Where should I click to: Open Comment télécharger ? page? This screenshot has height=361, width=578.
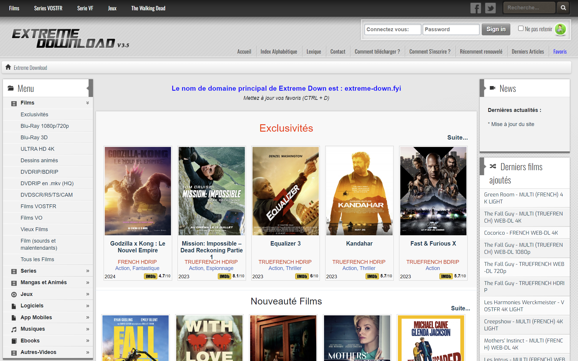click(377, 52)
